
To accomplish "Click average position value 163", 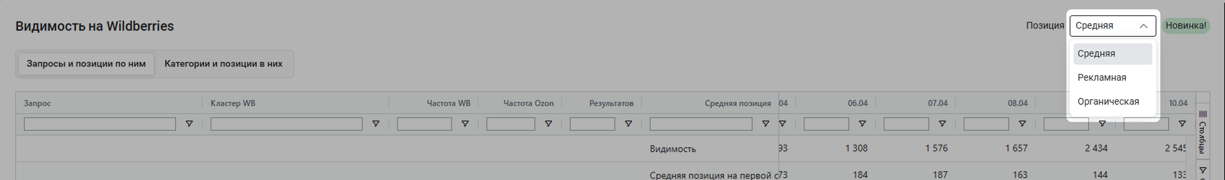I will [x=1020, y=175].
